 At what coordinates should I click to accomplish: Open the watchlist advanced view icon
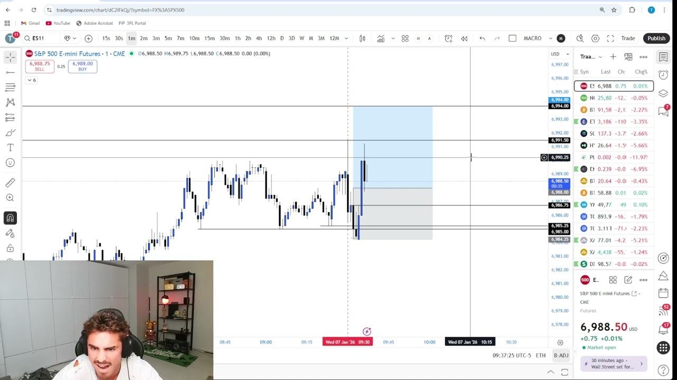click(x=628, y=56)
